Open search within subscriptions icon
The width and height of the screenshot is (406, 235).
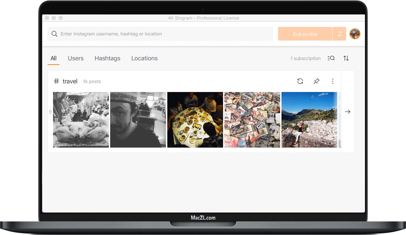point(331,58)
